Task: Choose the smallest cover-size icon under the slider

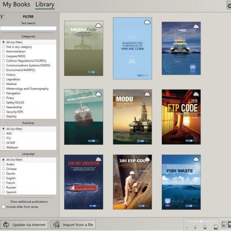Action: tap(187, 227)
